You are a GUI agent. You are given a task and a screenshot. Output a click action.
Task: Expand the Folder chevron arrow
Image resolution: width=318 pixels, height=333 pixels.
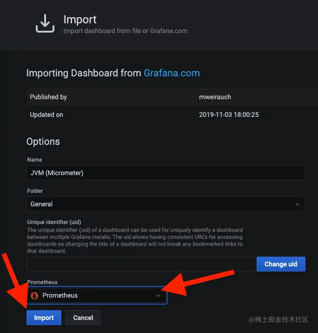pyautogui.click(x=298, y=204)
